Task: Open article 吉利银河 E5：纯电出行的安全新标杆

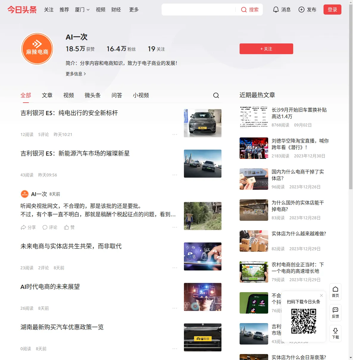Action: click(69, 113)
